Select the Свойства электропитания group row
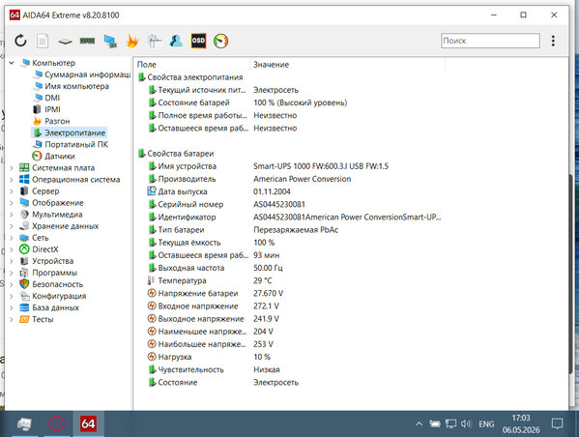The width and height of the screenshot is (579, 437). pyautogui.click(x=190, y=77)
